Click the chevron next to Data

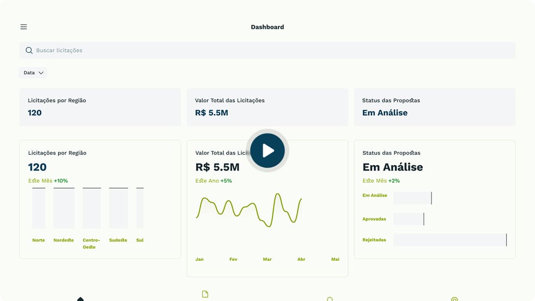point(41,73)
